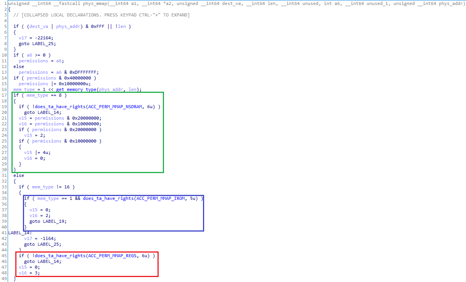
Task: Click the 'v16 = 0;' statement
Action: pos(35,158)
